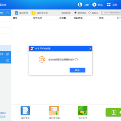Open the F.COM website link
This screenshot has width=121, height=121.
3,116
